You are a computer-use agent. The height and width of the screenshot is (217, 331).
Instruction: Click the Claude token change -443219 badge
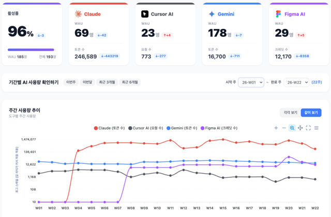click(110, 56)
